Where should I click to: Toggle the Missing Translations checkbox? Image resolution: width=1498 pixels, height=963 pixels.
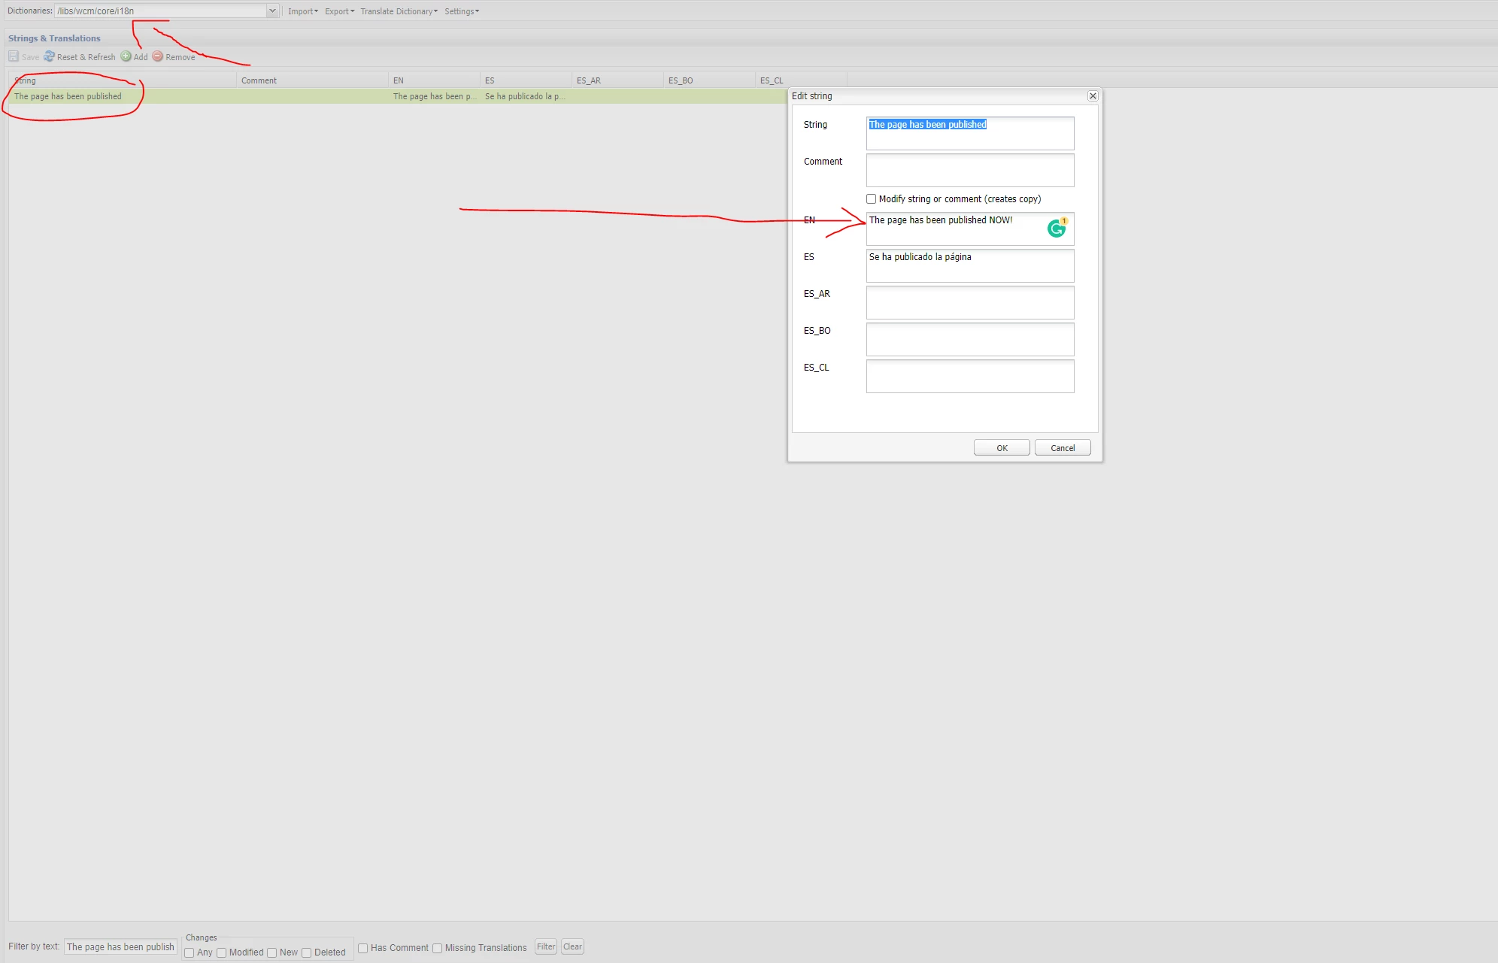tap(438, 948)
